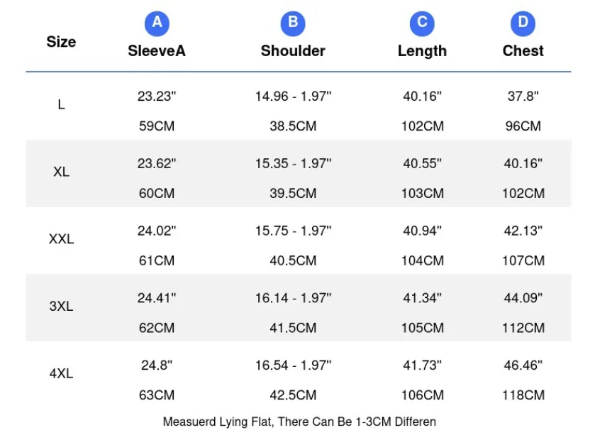
Task: Click the Length column header
Action: (422, 51)
